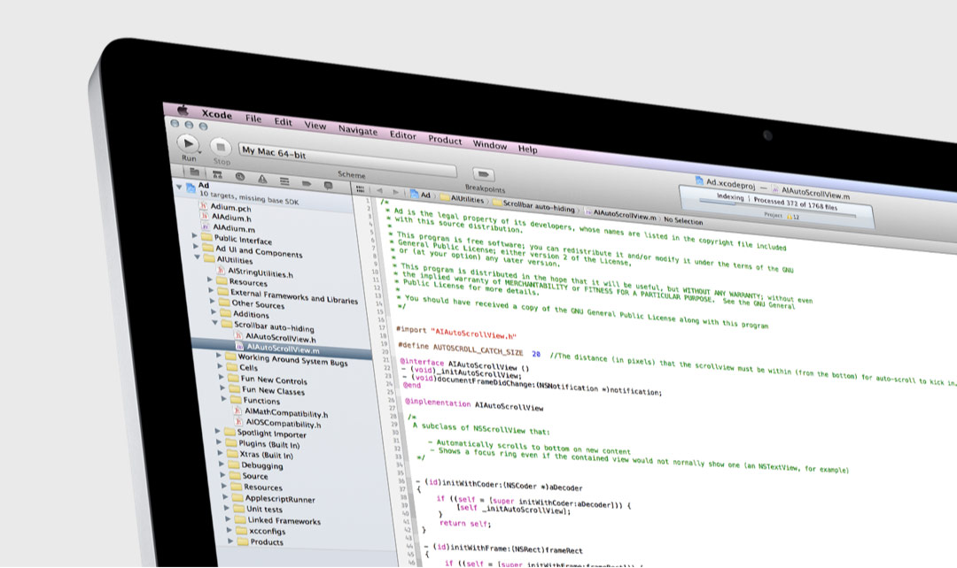Select AIAutoScrollView.h in the file navigator

pos(280,337)
